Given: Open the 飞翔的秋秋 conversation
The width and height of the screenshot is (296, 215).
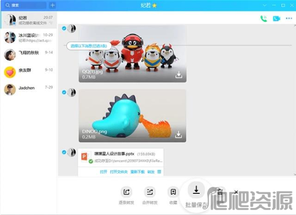Looking at the screenshot, I should [x=29, y=55].
